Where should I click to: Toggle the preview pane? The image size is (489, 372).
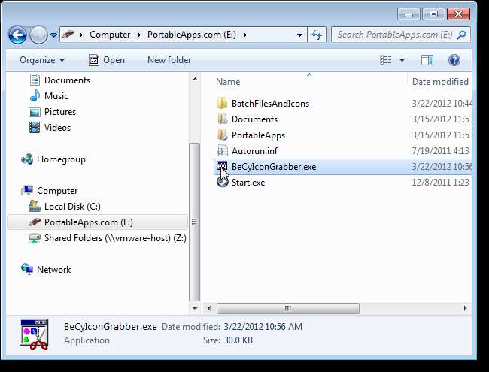tap(427, 60)
